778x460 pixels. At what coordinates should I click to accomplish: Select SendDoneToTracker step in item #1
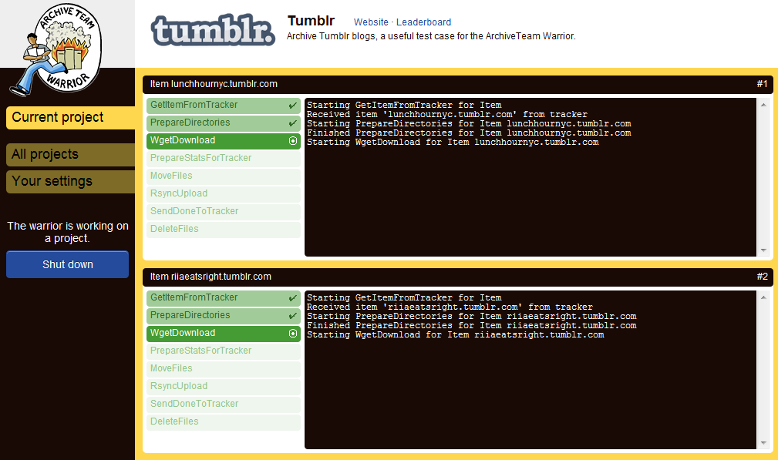[224, 211]
